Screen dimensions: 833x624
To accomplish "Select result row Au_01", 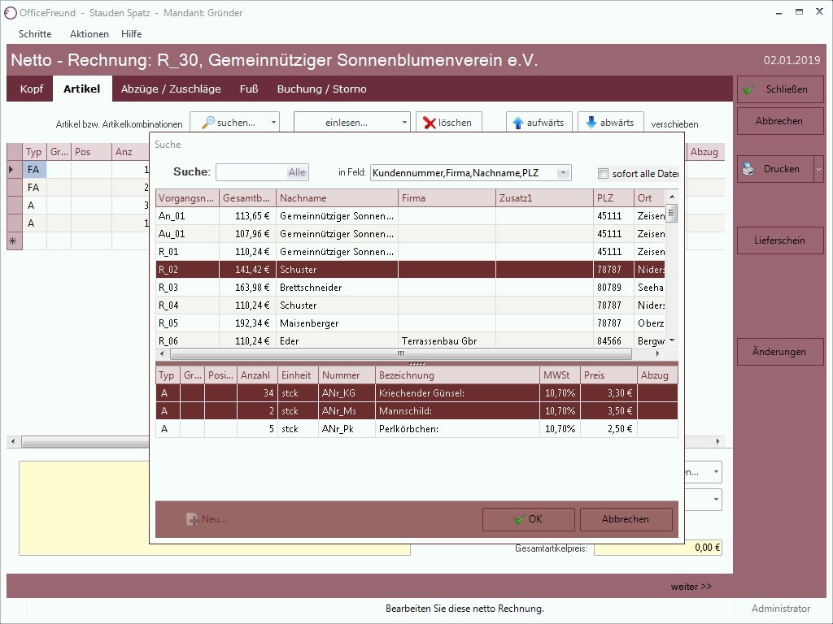I will coord(410,234).
